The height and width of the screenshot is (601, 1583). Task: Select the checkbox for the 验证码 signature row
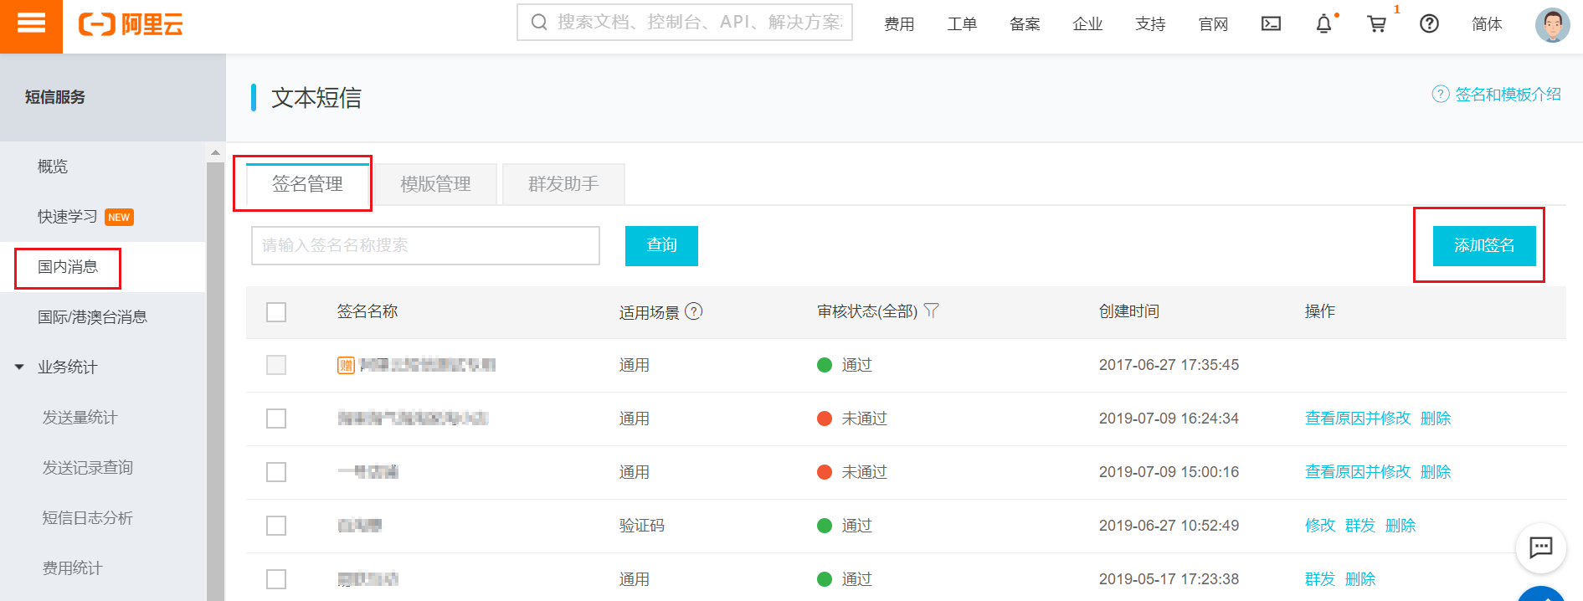coord(276,526)
